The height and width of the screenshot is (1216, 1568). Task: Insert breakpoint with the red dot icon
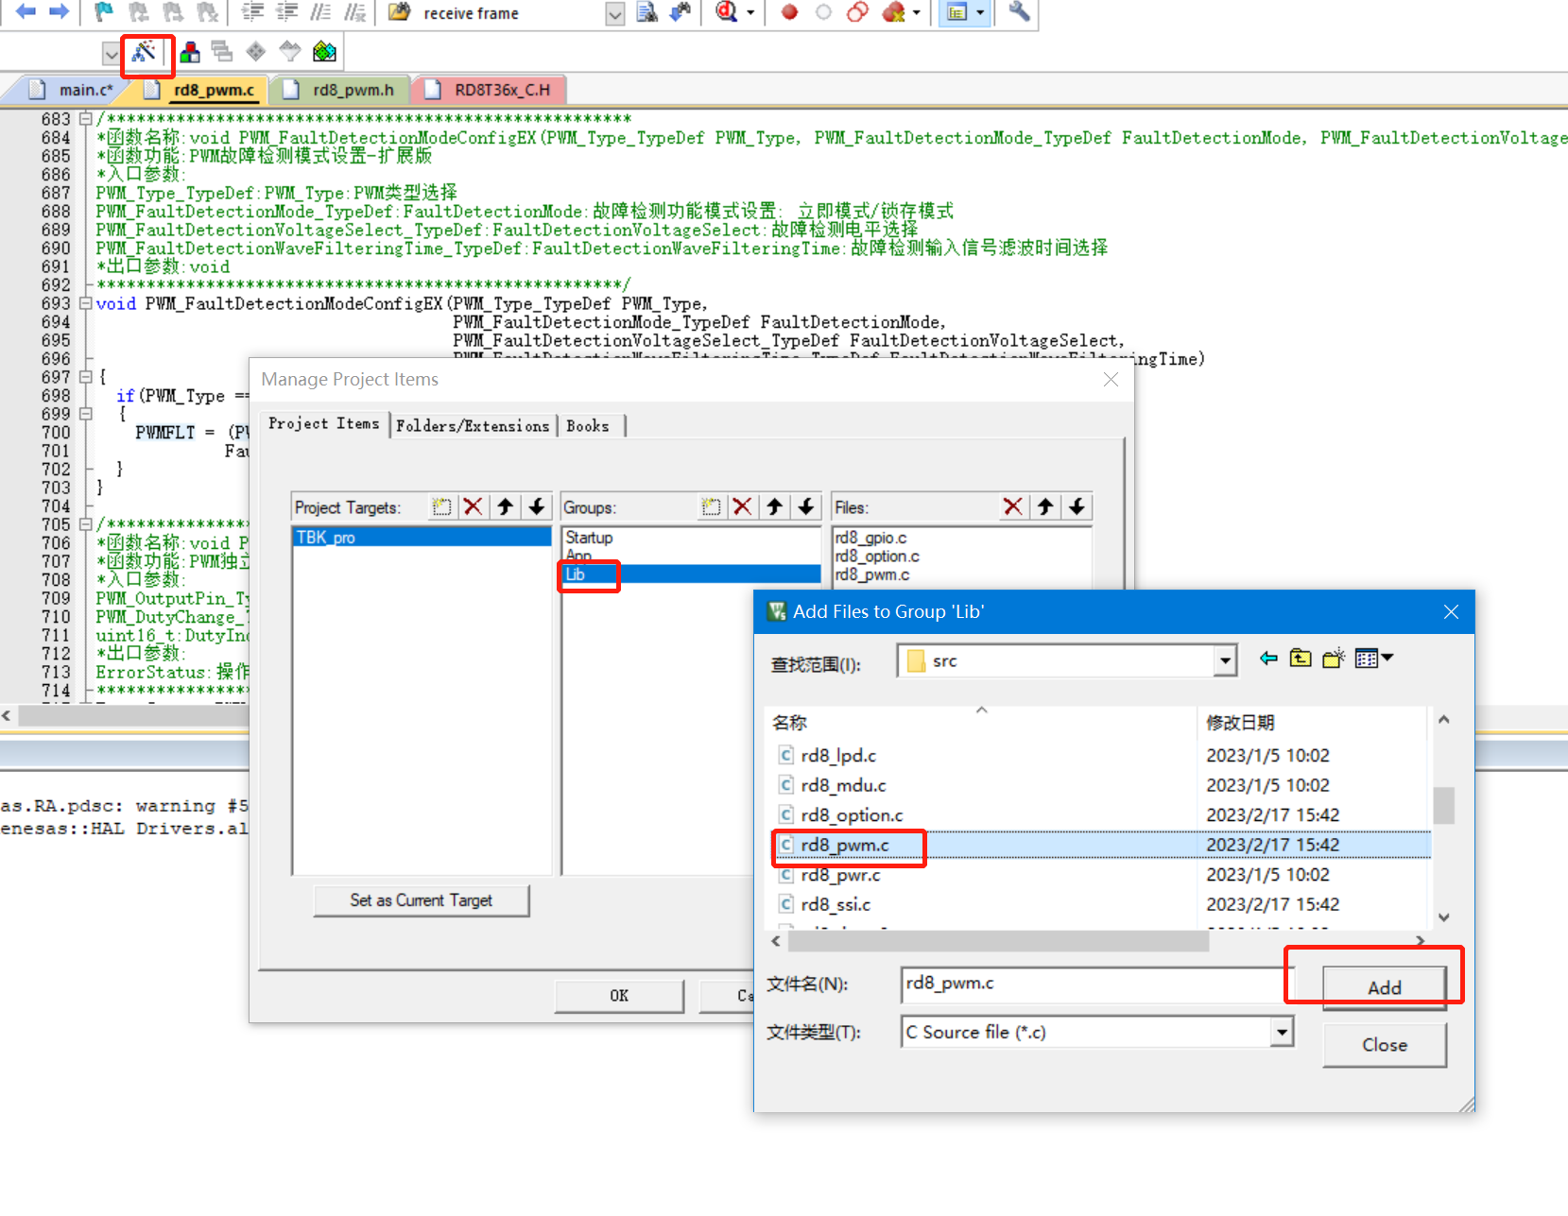[789, 11]
